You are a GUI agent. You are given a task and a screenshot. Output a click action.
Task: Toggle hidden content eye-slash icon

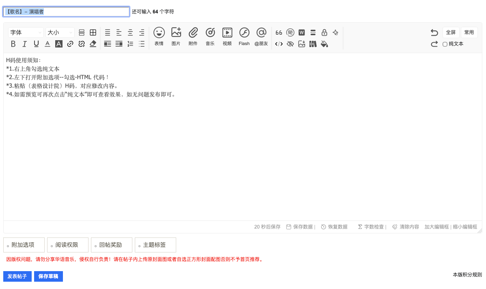[290, 44]
